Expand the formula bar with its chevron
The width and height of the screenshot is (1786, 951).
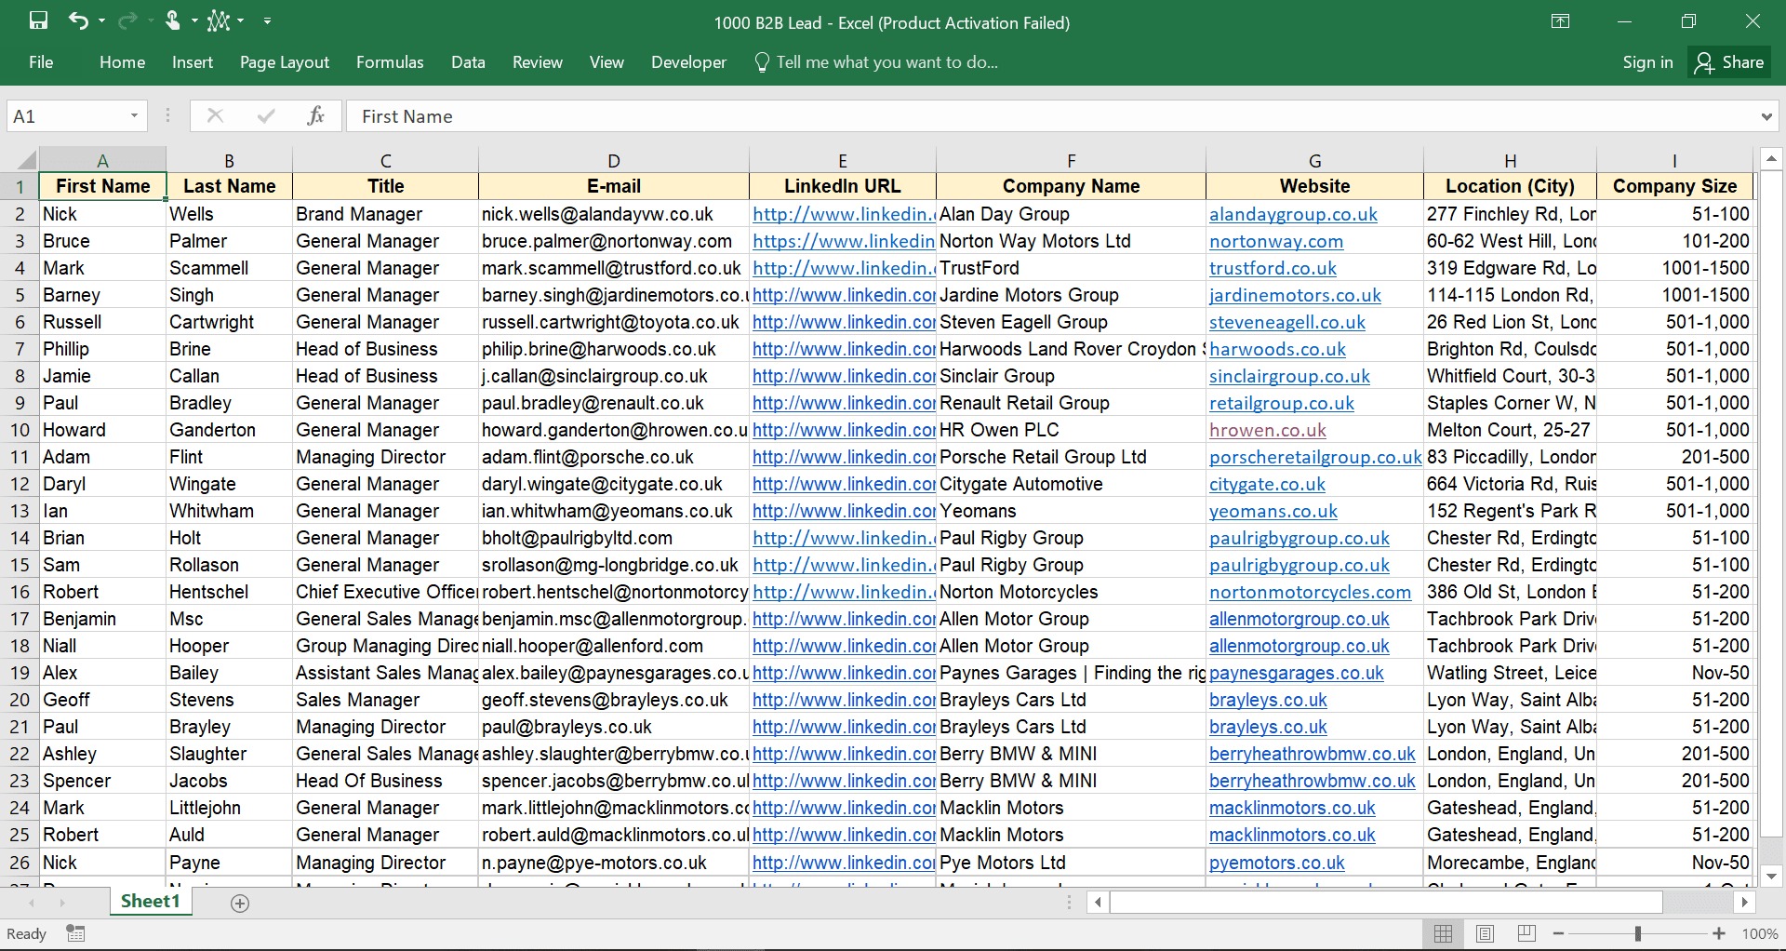coord(1766,115)
